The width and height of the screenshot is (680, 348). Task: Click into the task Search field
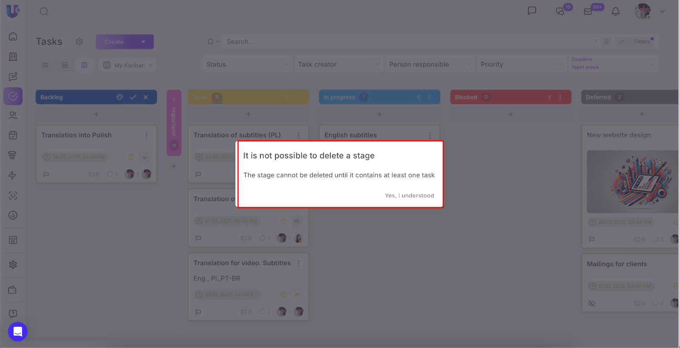pos(404,42)
